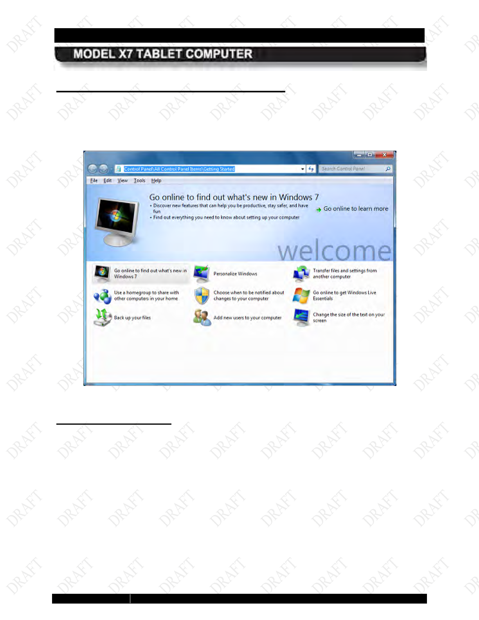Open the address bar history dropdown arrow
Viewport: 479px width, 620px height.
(x=303, y=169)
